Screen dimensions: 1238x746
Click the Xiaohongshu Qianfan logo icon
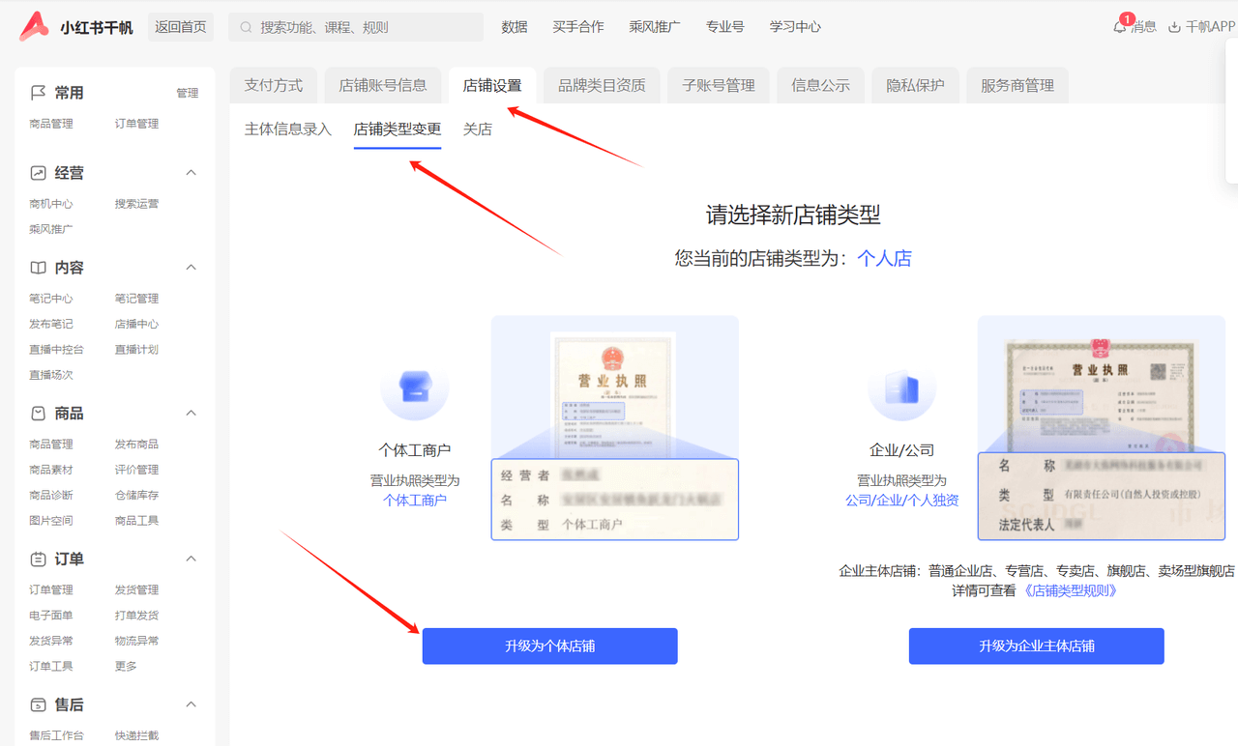pyautogui.click(x=32, y=27)
